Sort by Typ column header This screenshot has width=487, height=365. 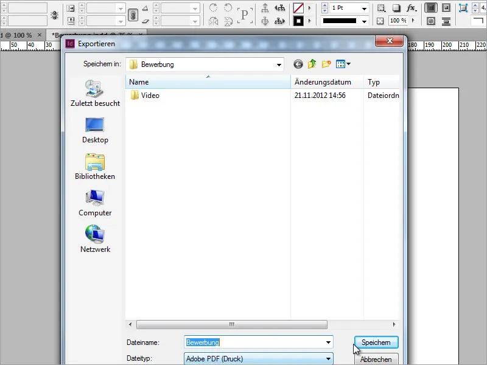382,82
